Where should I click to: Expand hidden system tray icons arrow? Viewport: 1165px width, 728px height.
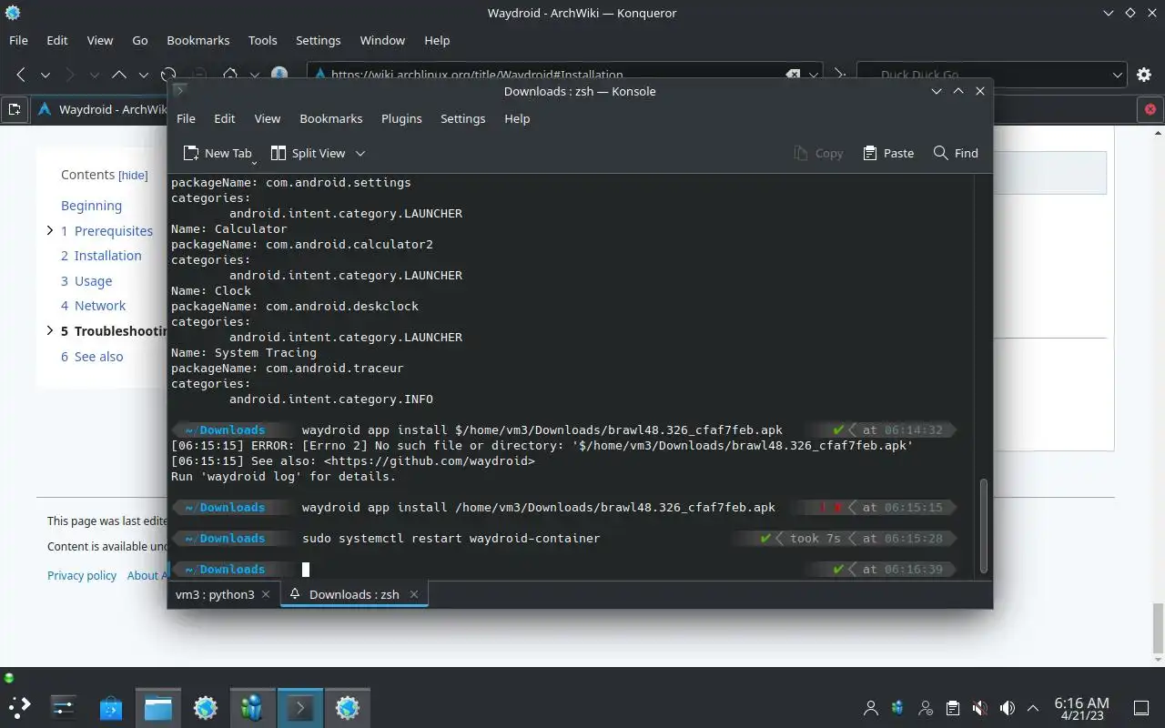pos(1033,708)
